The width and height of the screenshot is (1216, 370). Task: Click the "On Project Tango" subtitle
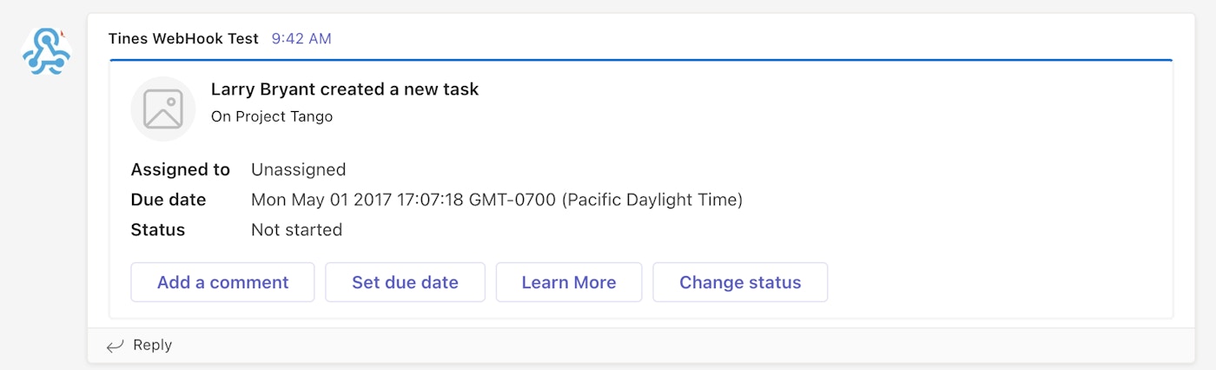(x=272, y=116)
